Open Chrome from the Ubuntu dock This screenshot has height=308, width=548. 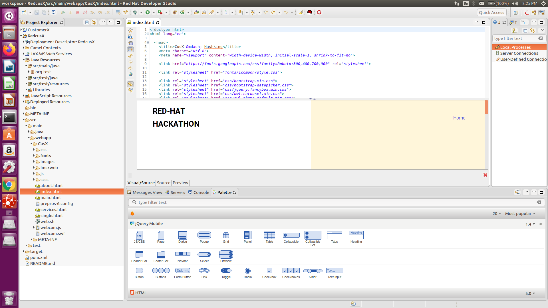click(9, 185)
